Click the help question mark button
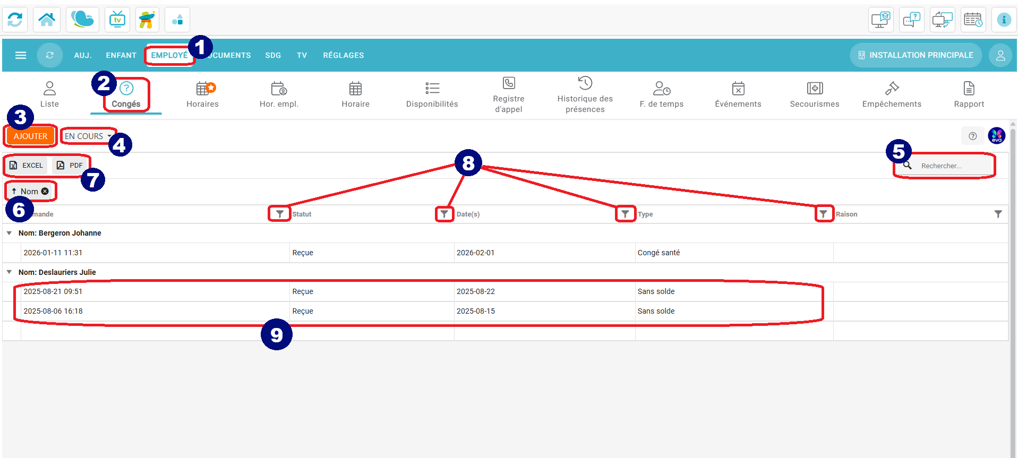1018x458 pixels. 972,136
